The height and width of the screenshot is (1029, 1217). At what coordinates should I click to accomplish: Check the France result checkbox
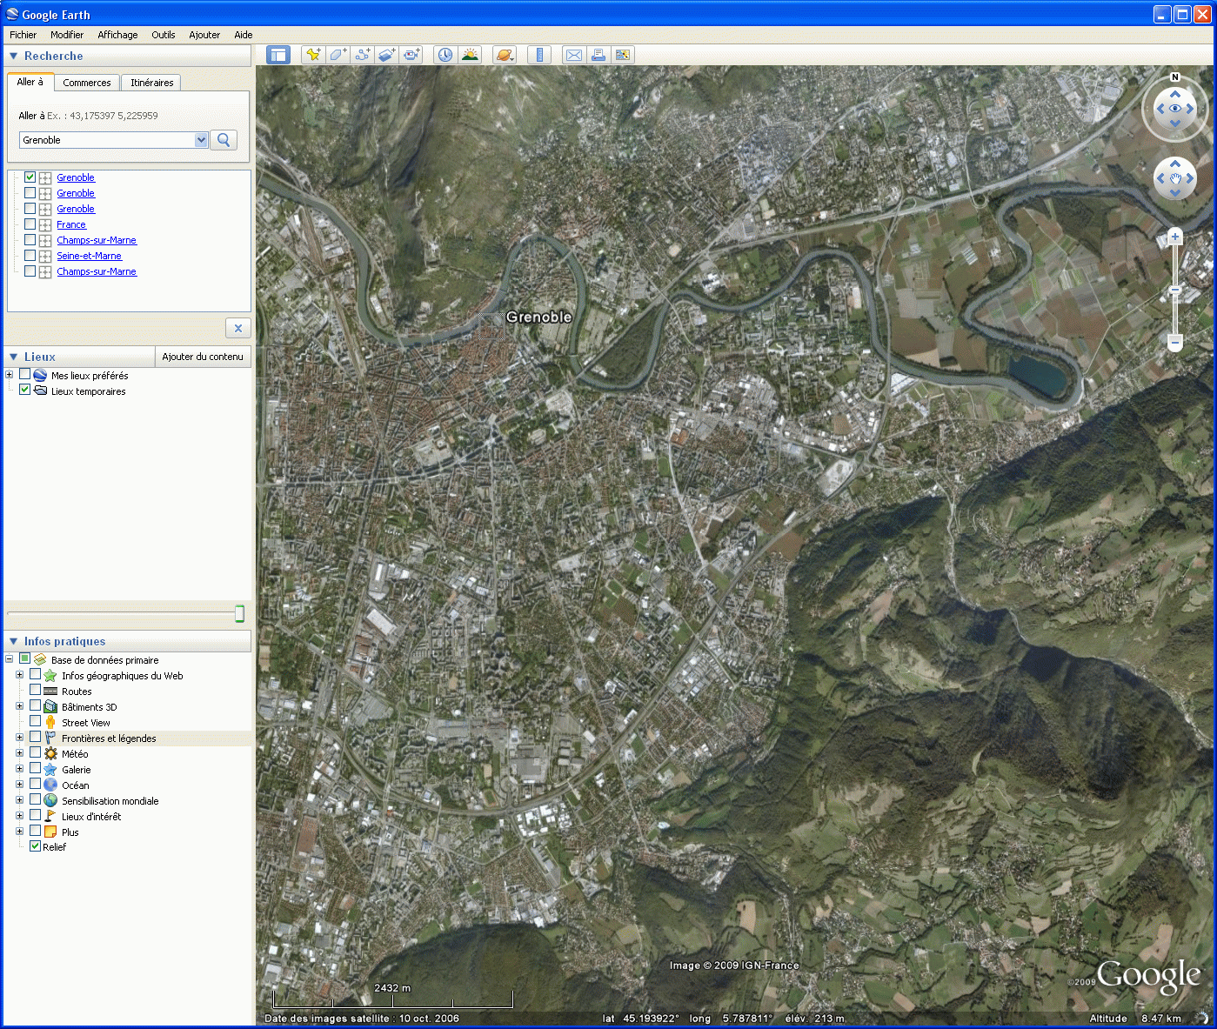click(x=30, y=224)
